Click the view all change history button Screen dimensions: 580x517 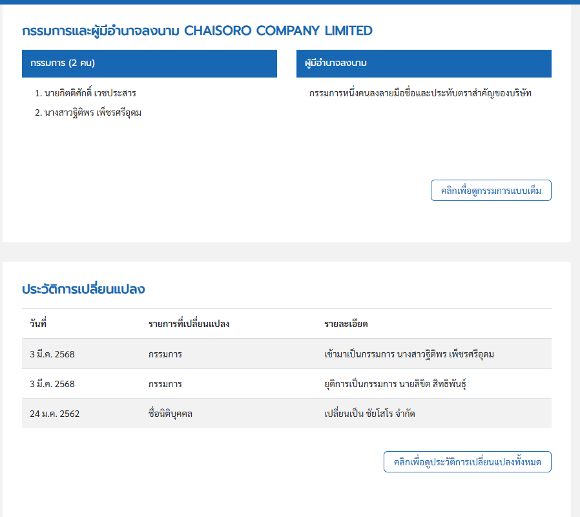[x=468, y=462]
